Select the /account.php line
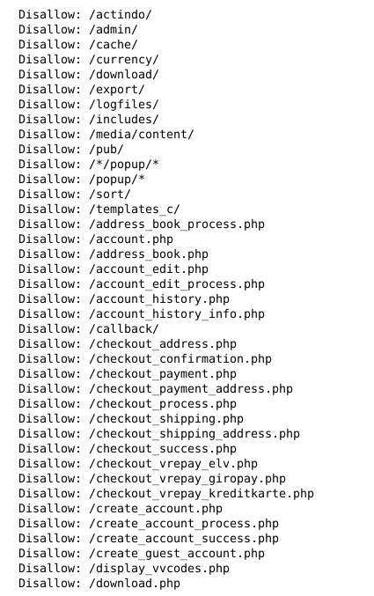Image resolution: width=374 pixels, height=596 pixels. pos(96,239)
